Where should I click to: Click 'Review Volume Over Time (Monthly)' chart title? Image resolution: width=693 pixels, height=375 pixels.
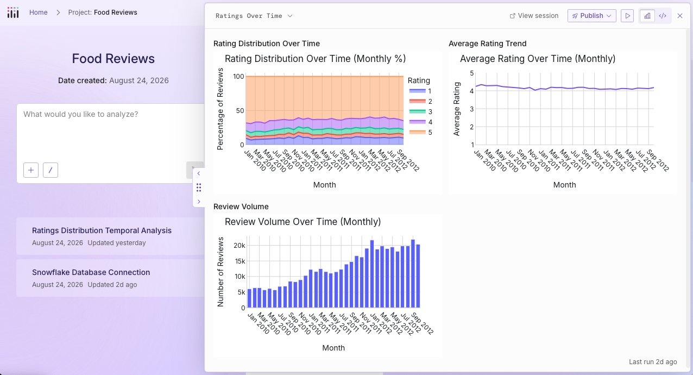[x=303, y=222]
